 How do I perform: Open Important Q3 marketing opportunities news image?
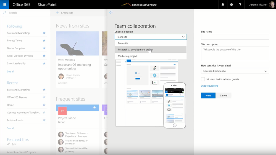tap(78, 43)
